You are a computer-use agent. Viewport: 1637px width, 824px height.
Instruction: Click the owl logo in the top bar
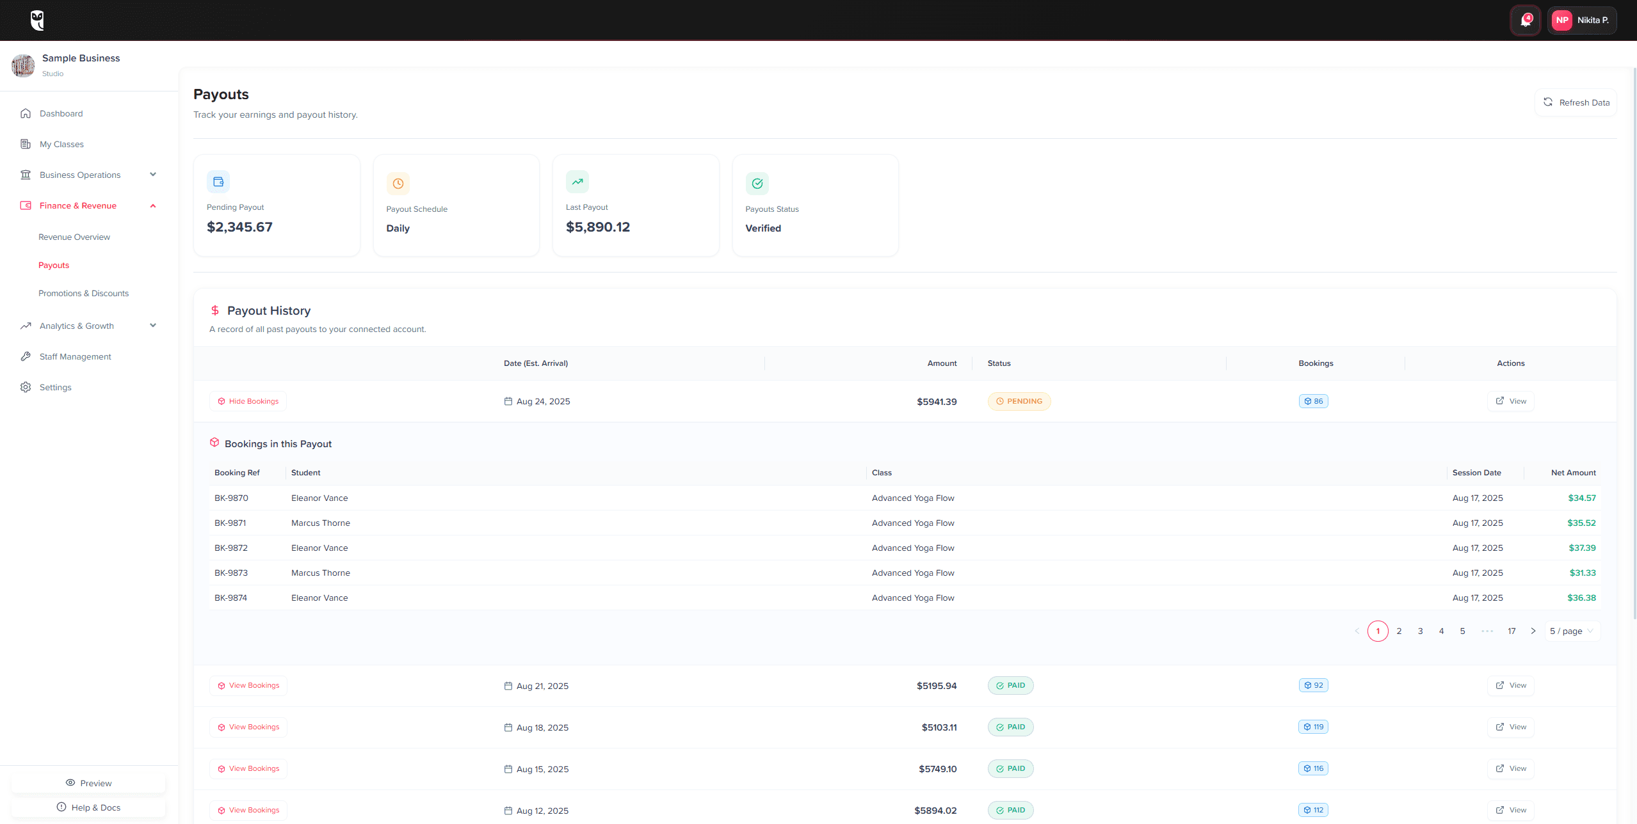[36, 20]
